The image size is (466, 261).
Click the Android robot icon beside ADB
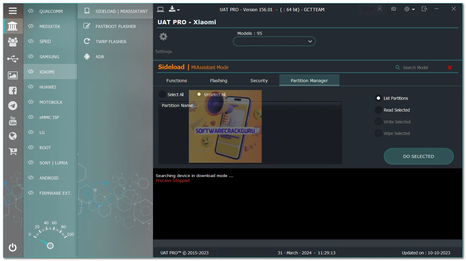pyautogui.click(x=87, y=56)
